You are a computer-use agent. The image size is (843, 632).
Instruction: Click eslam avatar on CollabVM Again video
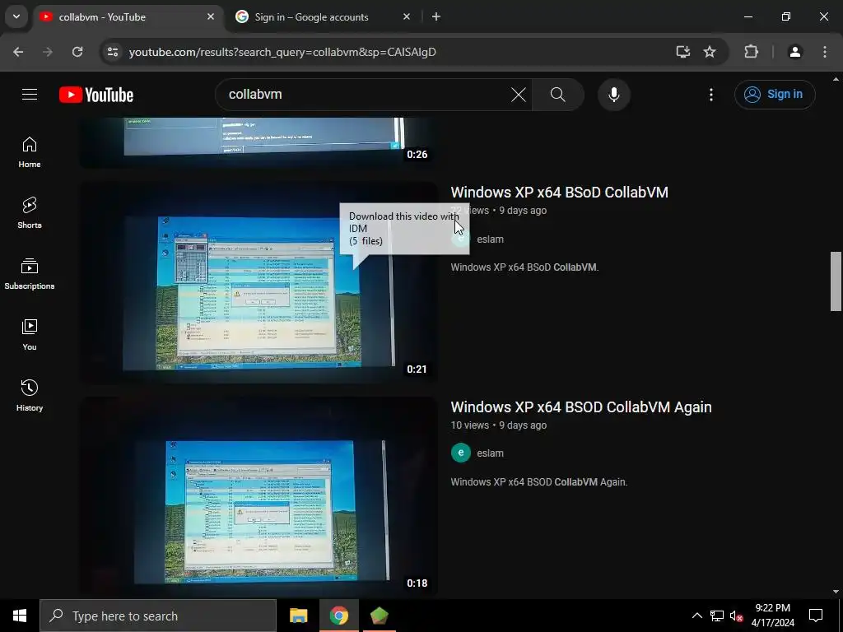461,453
